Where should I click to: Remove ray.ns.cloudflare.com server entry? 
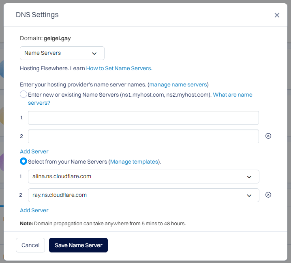(268, 194)
